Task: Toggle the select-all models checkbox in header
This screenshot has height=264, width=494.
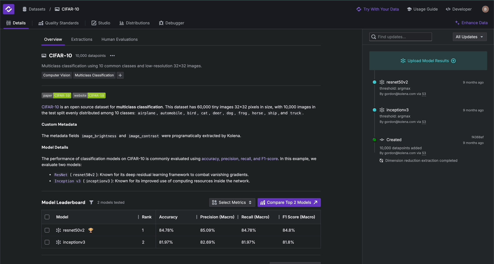Action: coord(47,217)
